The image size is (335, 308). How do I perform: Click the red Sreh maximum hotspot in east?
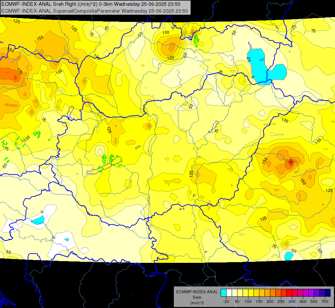(291, 163)
